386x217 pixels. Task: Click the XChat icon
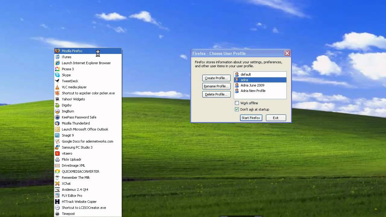tap(57, 184)
